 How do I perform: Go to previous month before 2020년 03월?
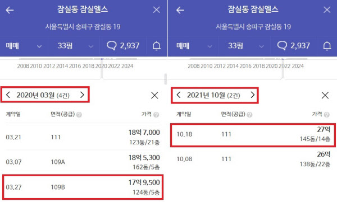tap(8, 95)
